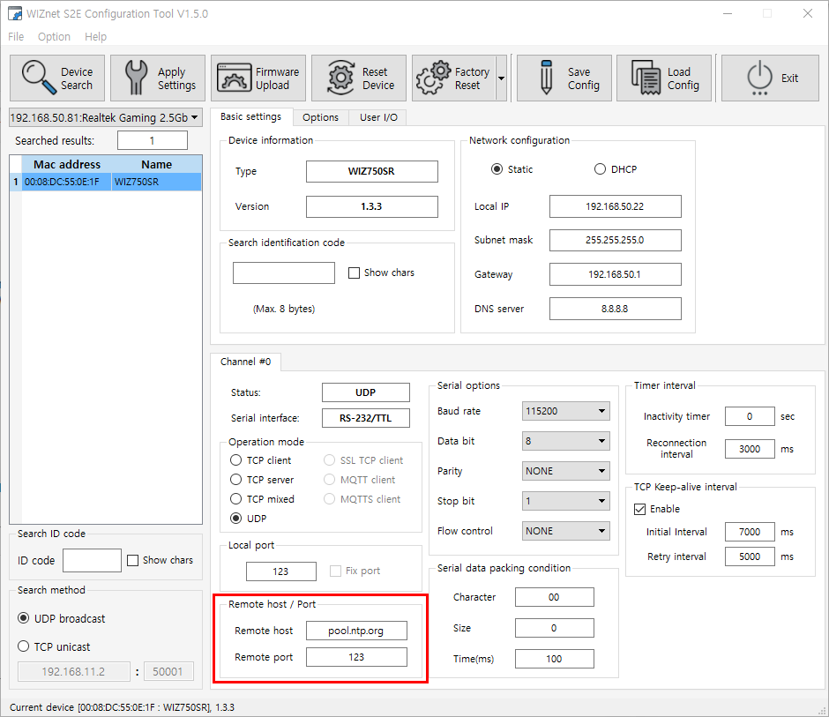Open the Flow control dropdown

coord(565,531)
